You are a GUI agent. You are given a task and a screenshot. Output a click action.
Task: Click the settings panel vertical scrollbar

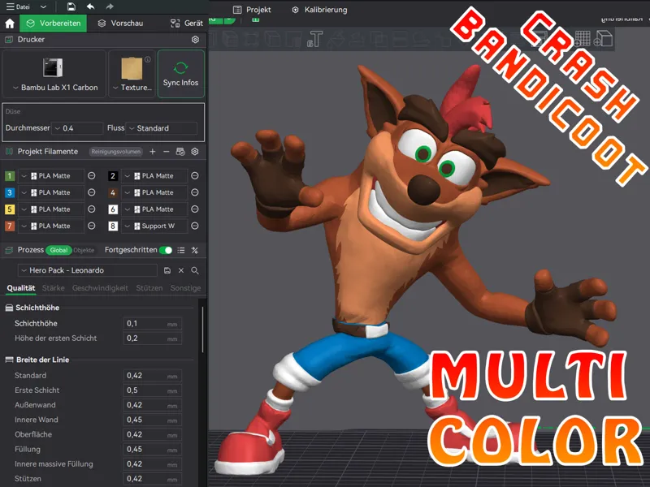(x=202, y=330)
